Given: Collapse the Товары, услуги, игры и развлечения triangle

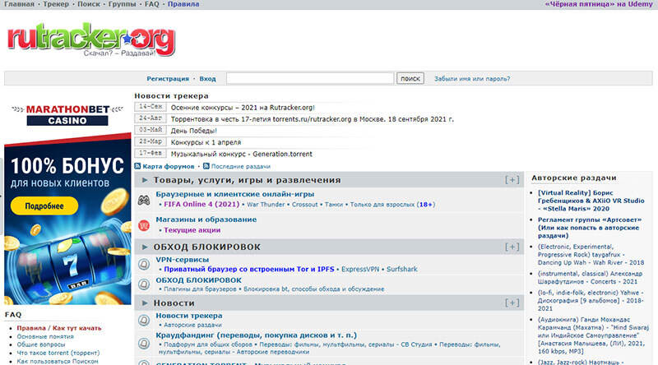Looking at the screenshot, I should (145, 180).
